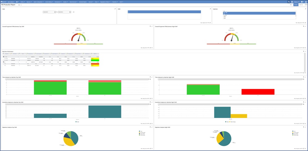Toggle the Dust legend in Rejection Night Shift
308x151 pixels.
tap(294, 131)
